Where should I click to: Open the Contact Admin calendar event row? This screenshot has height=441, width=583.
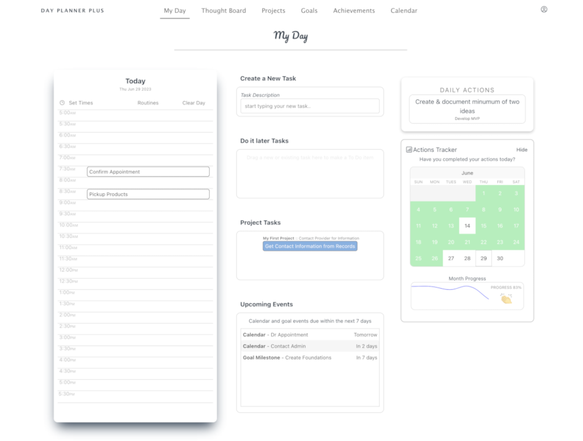coord(310,346)
